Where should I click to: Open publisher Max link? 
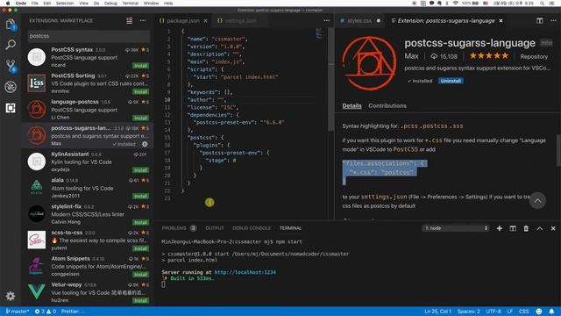(411, 56)
